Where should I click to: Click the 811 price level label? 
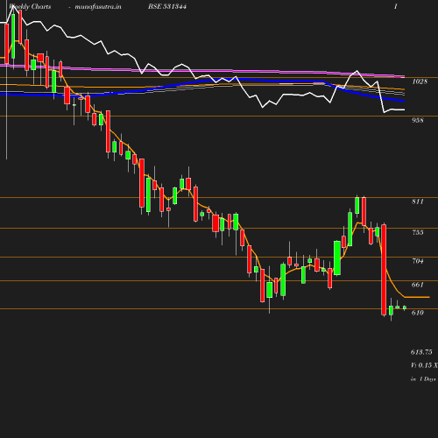click(x=418, y=201)
